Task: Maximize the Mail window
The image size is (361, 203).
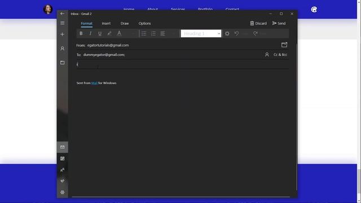Action: point(281,14)
